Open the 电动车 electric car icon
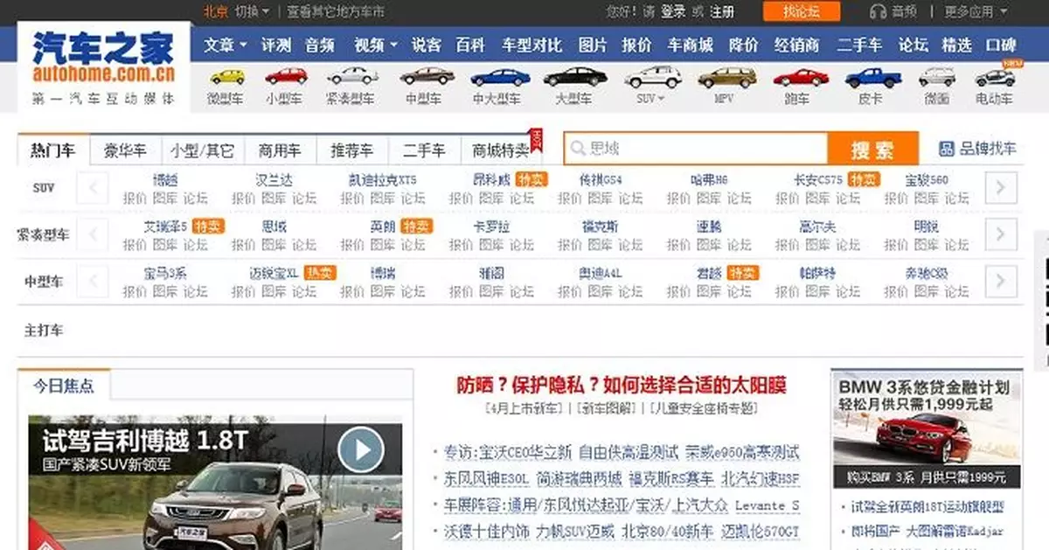The height and width of the screenshot is (550, 1049). point(995,77)
